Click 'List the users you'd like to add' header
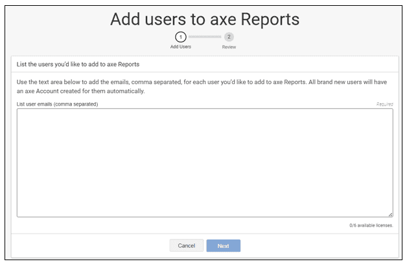This screenshot has width=407, height=266. click(x=78, y=64)
